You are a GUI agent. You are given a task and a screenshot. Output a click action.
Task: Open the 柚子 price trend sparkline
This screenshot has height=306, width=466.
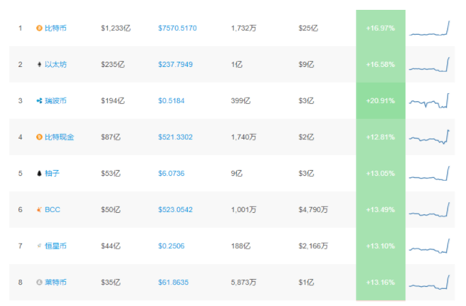click(x=429, y=173)
